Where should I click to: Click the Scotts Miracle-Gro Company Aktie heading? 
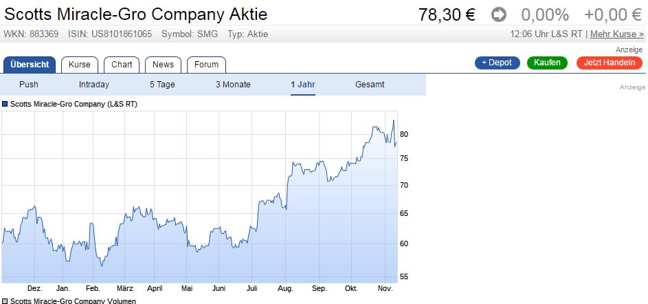[x=135, y=14]
